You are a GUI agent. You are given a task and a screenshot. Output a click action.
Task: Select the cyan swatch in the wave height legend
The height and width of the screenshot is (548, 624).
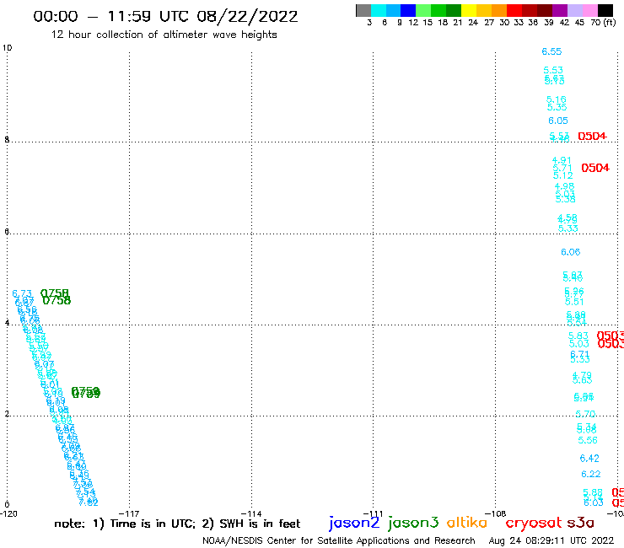coord(379,10)
